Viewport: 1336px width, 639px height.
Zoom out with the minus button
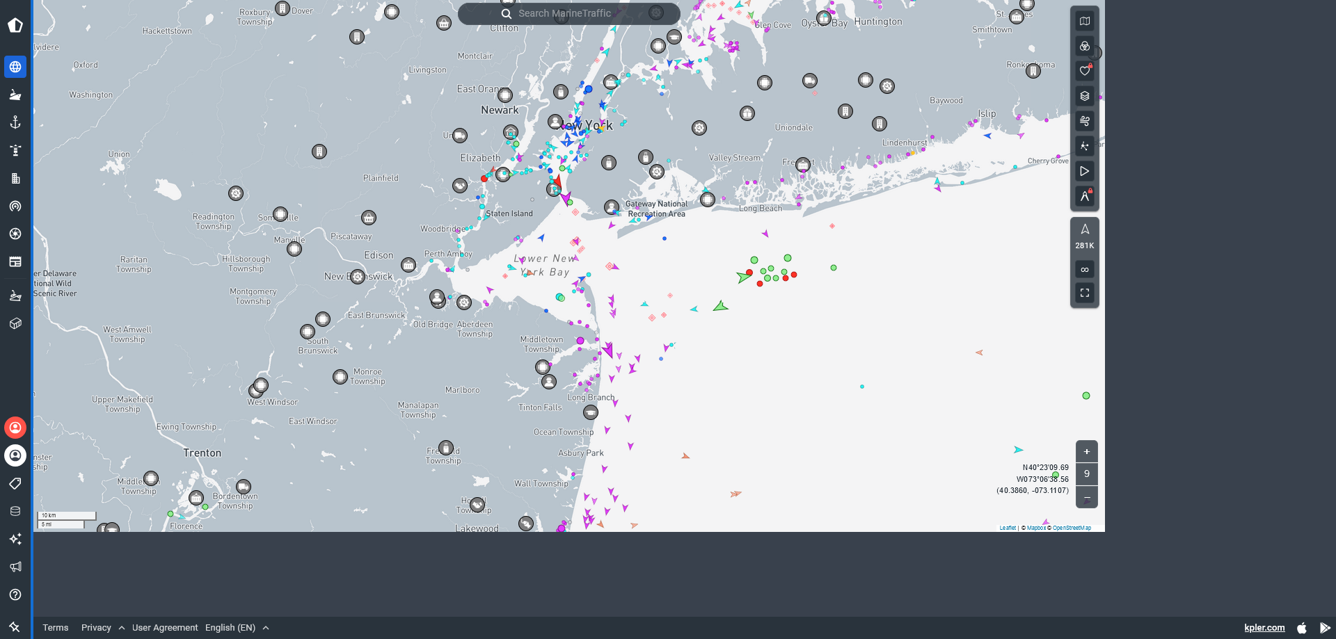tap(1087, 497)
